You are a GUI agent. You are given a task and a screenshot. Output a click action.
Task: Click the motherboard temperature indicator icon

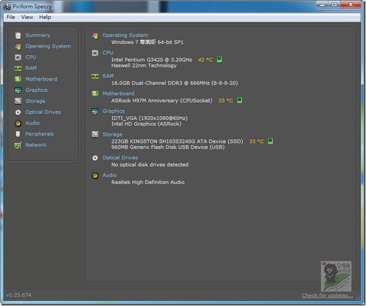[239, 100]
